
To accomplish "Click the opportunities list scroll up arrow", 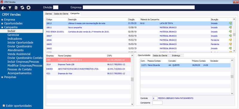I will tap(232, 60).
